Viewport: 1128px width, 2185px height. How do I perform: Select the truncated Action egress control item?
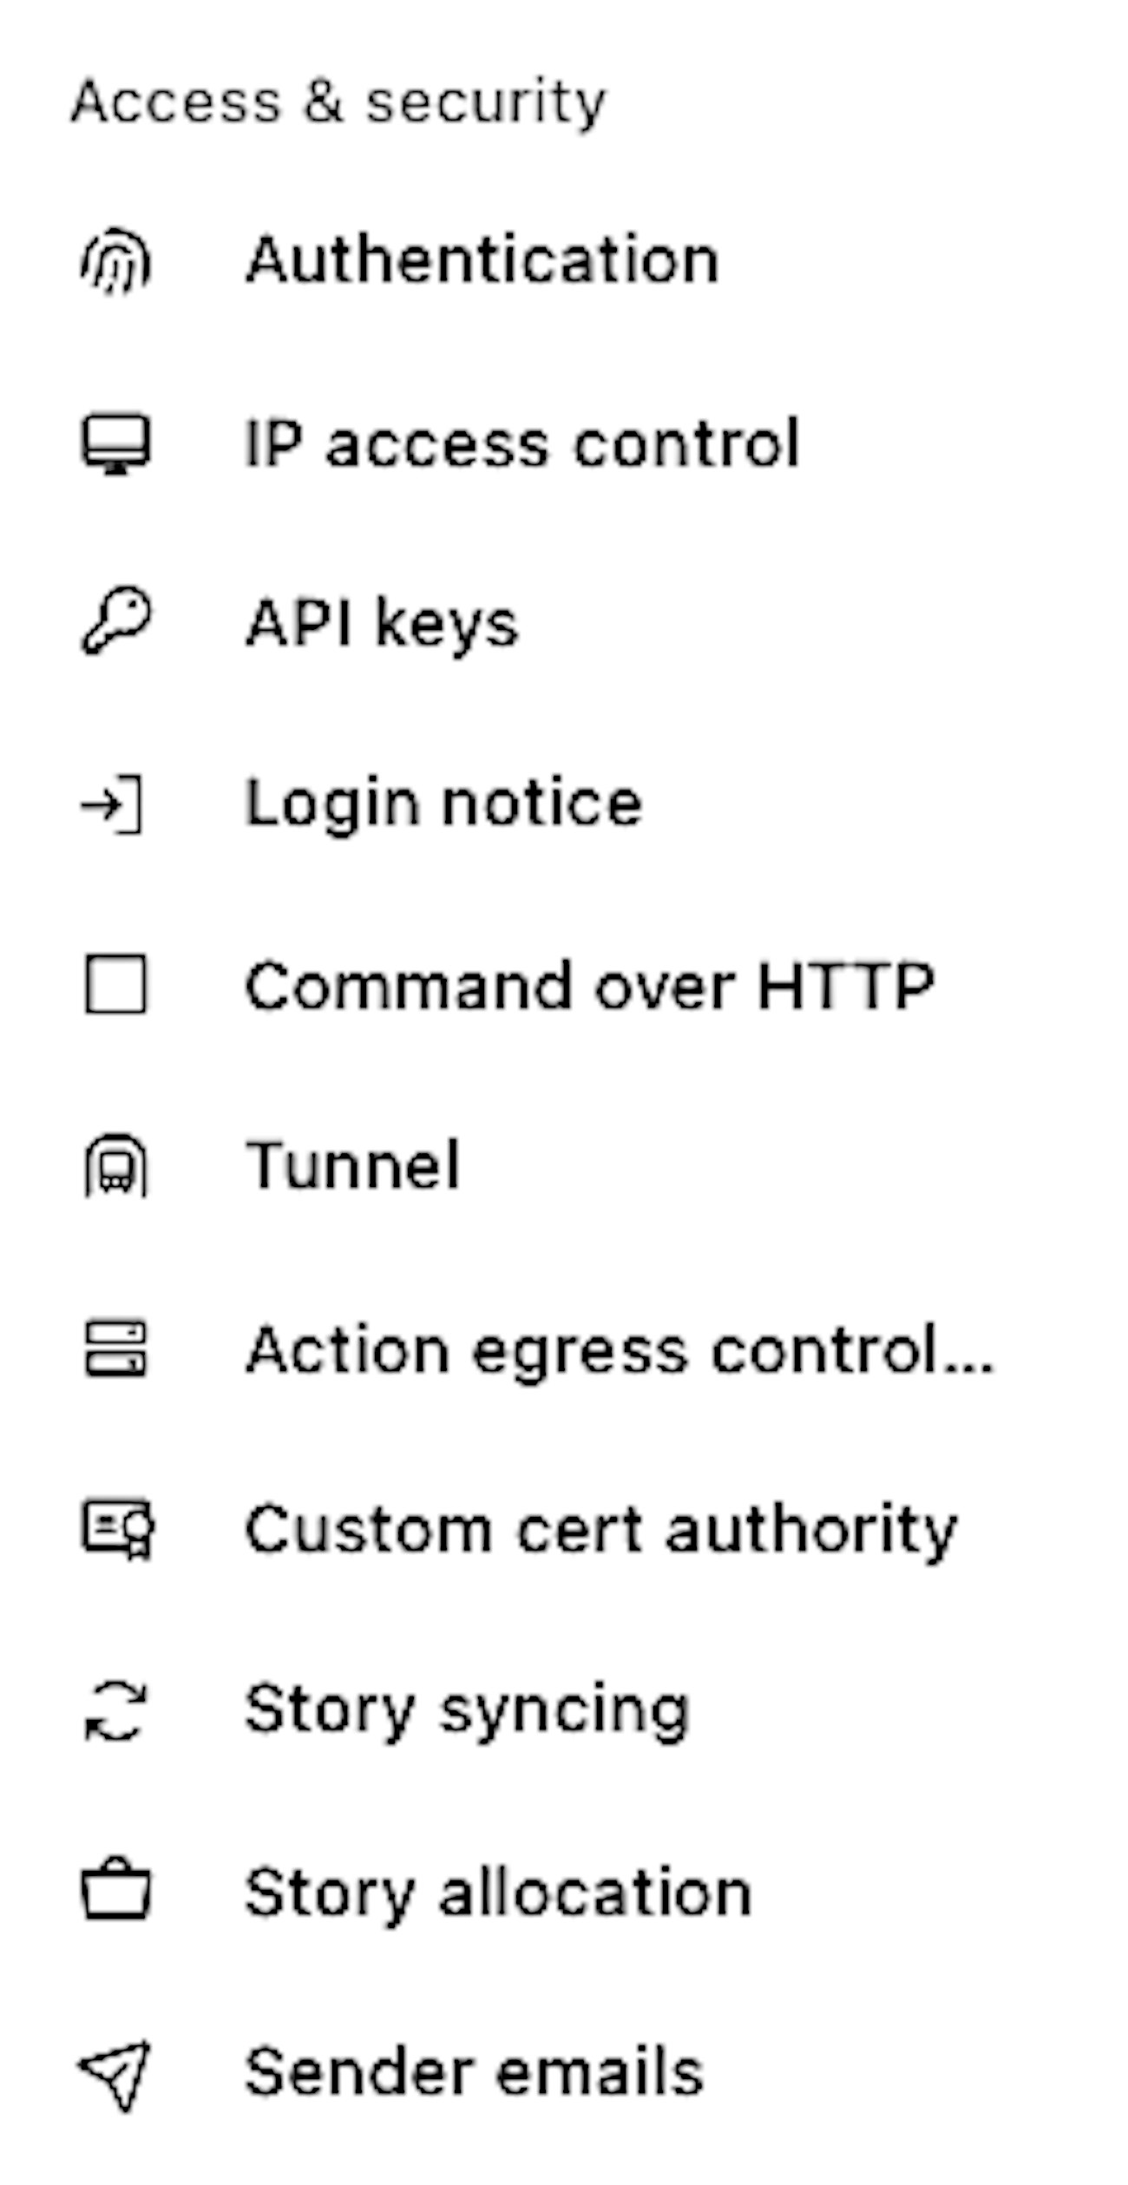[620, 1350]
